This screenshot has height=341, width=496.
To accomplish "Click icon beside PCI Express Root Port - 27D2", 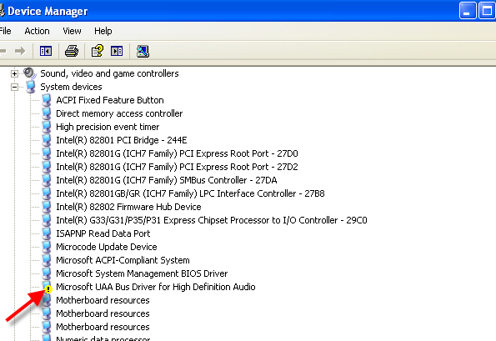I will pyautogui.click(x=47, y=167).
